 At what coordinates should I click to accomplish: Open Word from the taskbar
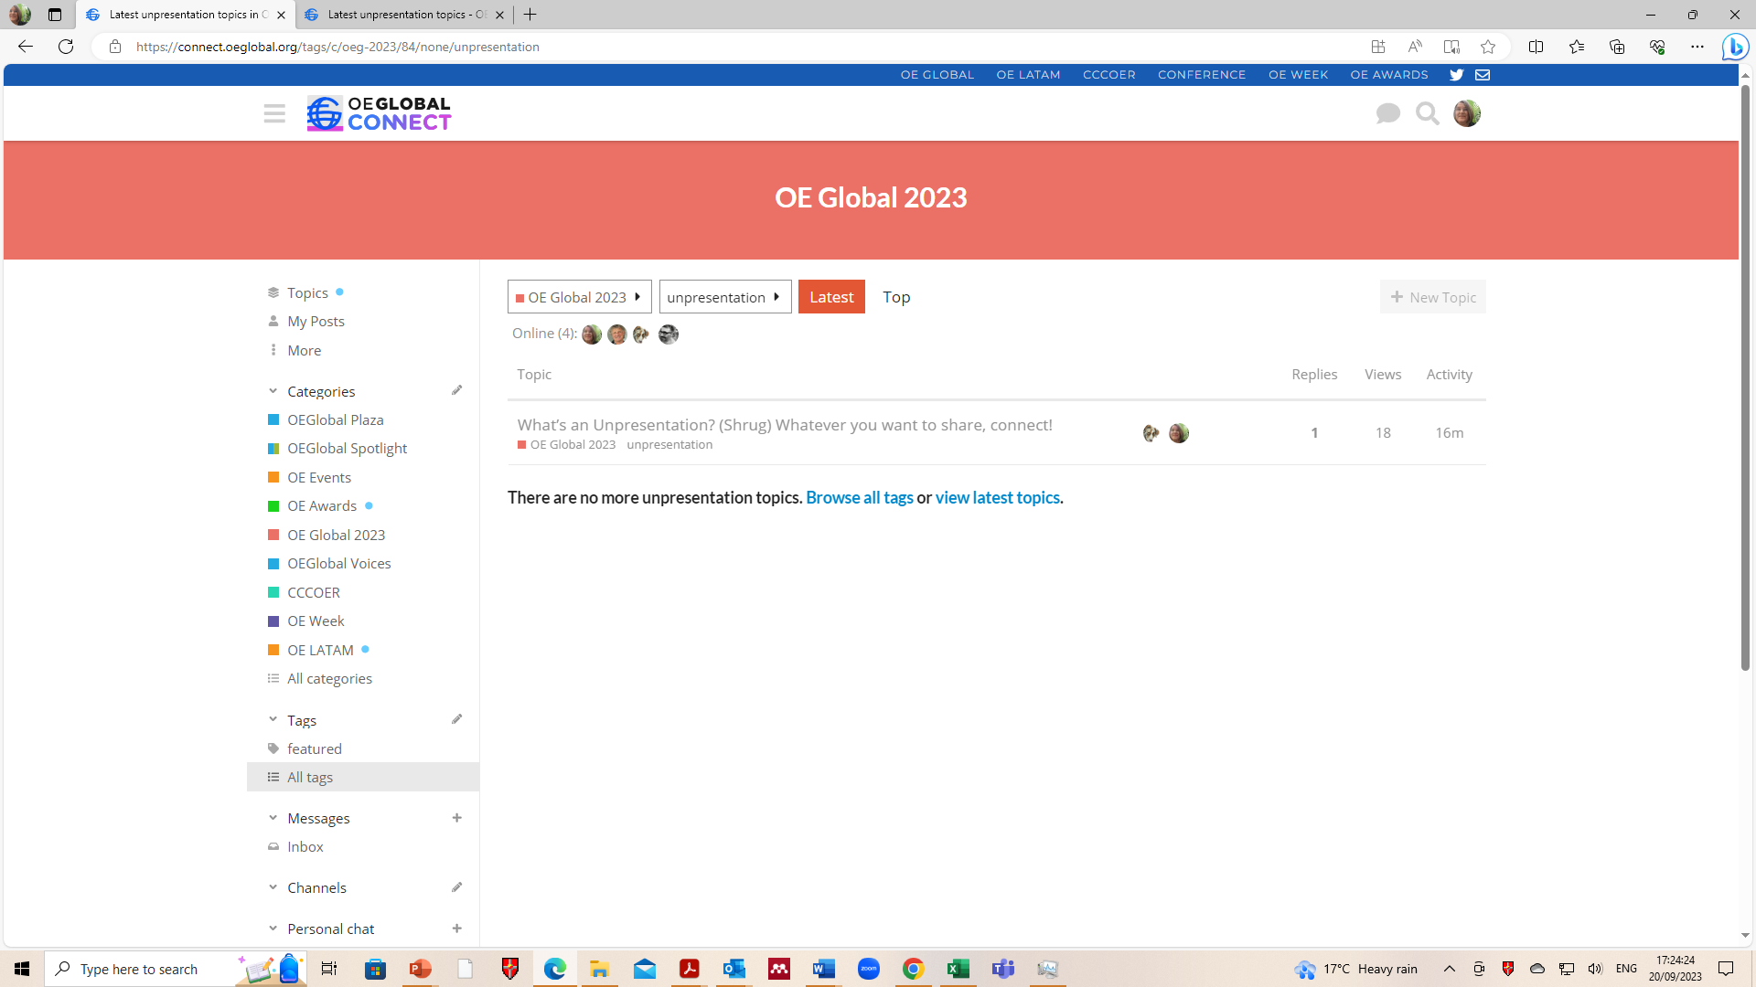pyautogui.click(x=824, y=969)
